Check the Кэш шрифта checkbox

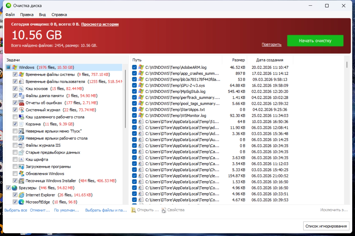15,160
